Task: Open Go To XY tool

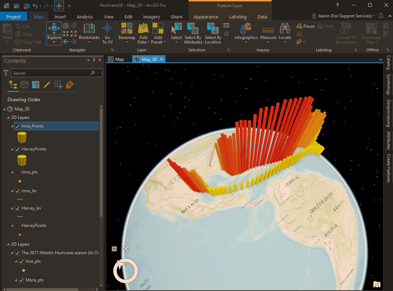Action: (107, 33)
